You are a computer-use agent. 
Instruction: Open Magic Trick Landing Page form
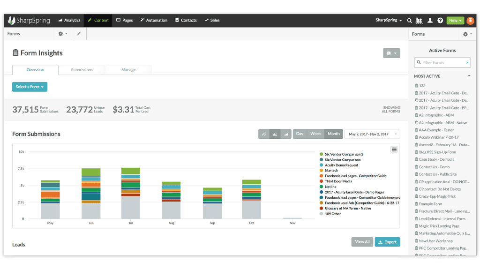click(437, 226)
